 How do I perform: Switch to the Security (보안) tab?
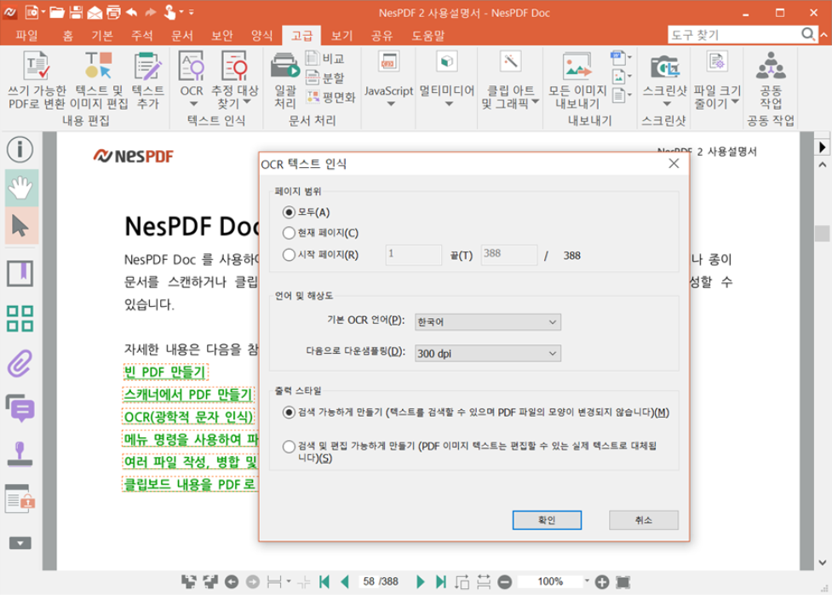tap(221, 36)
